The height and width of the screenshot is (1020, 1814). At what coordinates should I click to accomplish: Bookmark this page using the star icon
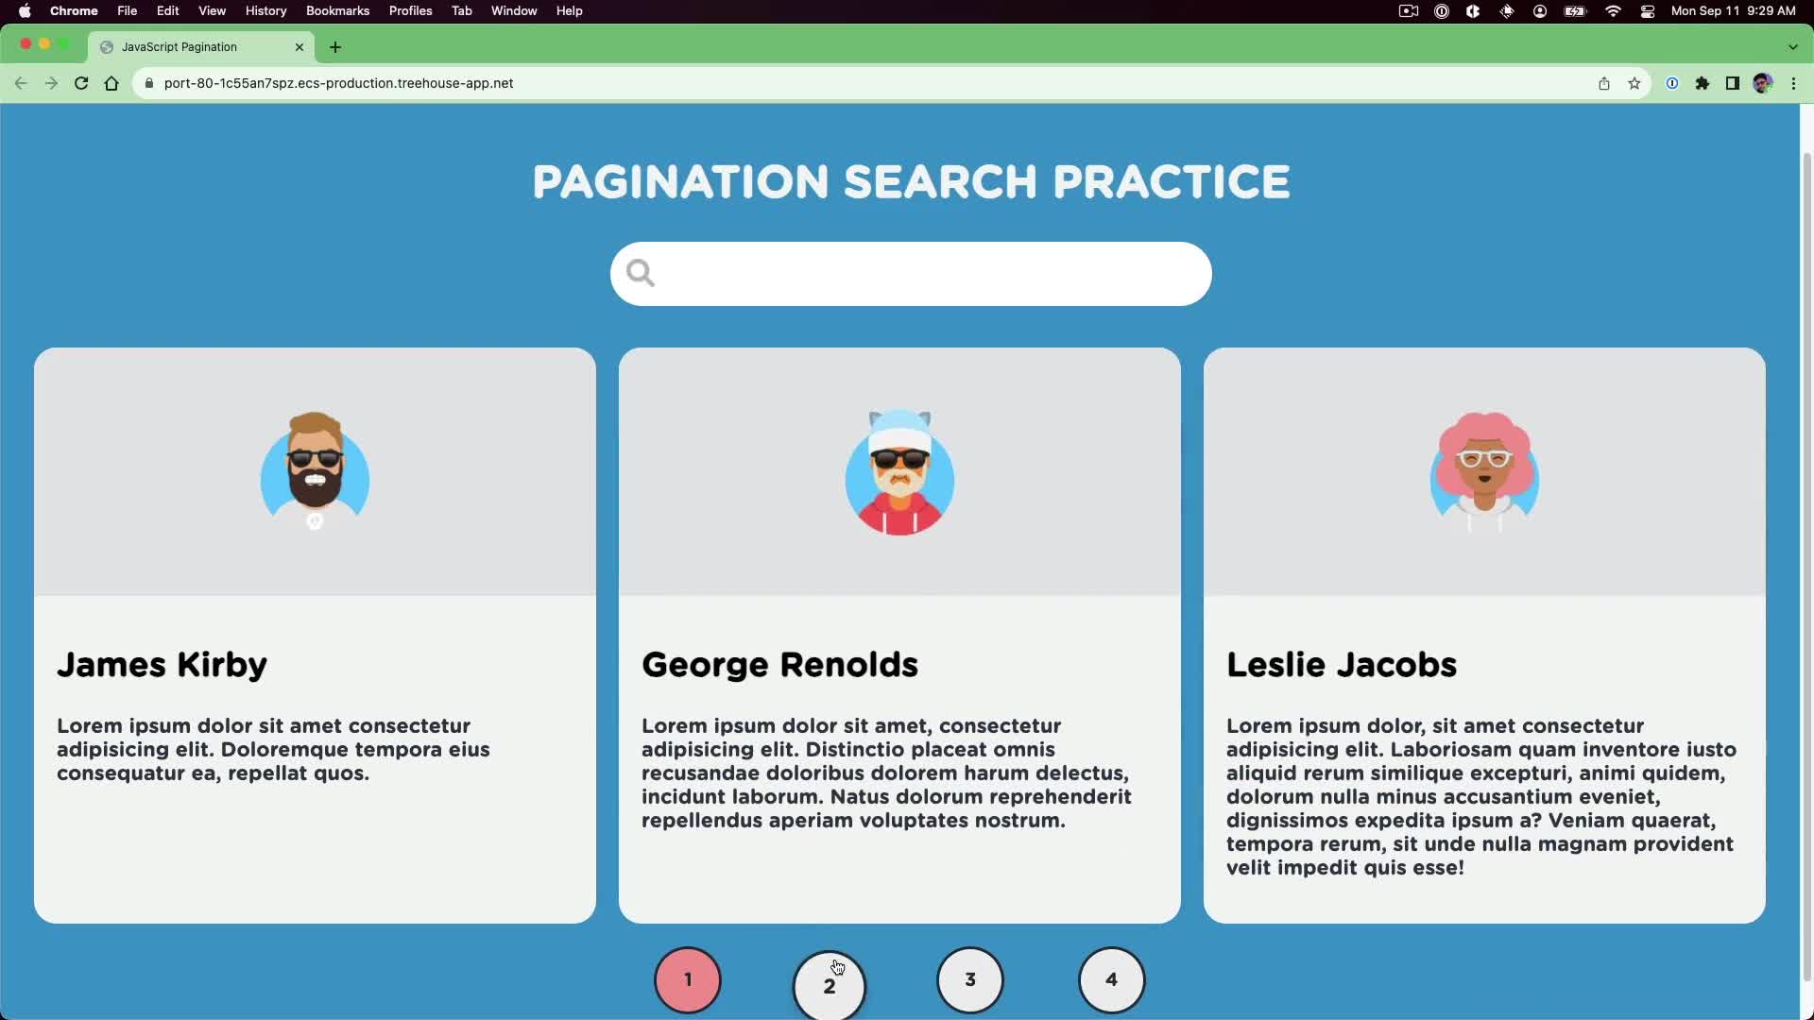click(1634, 83)
